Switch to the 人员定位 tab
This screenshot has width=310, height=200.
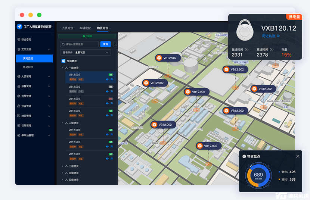coord(68,28)
